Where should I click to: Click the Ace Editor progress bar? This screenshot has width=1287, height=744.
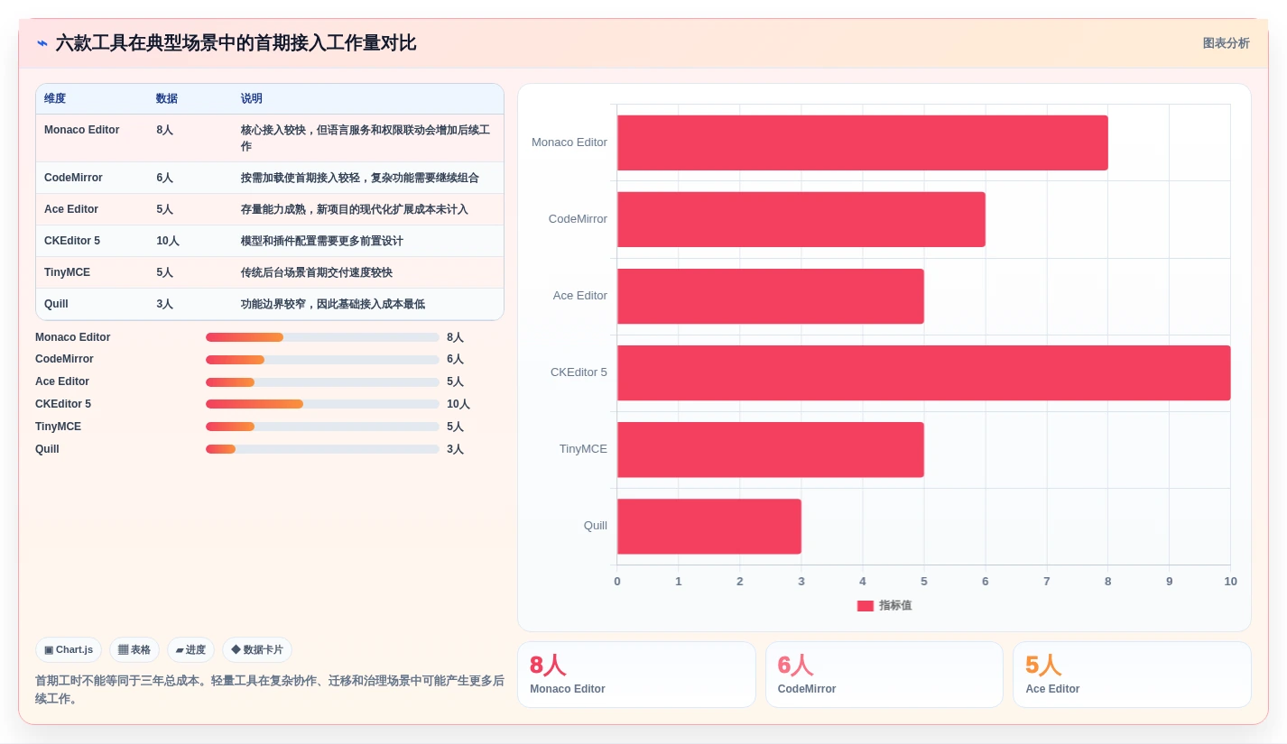(x=322, y=382)
